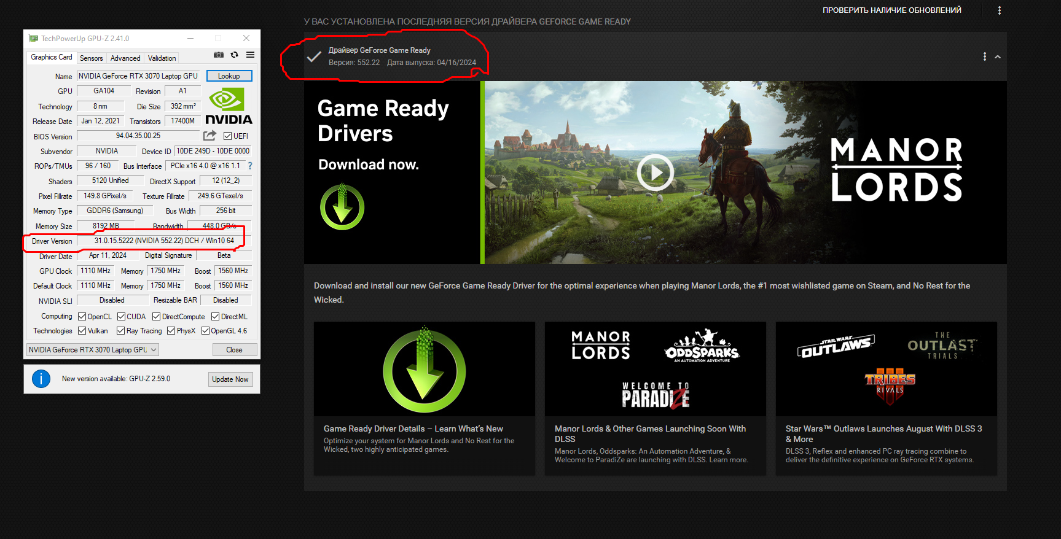Image resolution: width=1061 pixels, height=539 pixels.
Task: Play the Manor Lords video
Action: click(x=654, y=173)
